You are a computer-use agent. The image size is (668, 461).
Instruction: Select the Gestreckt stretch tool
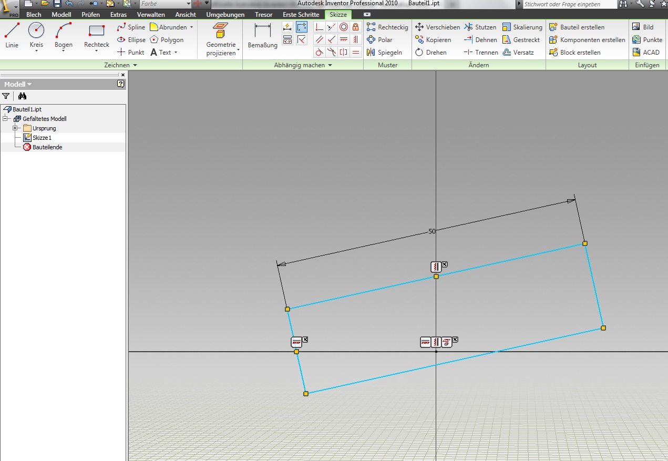pyautogui.click(x=521, y=40)
